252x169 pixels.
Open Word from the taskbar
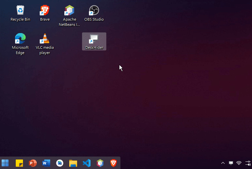pyautogui.click(x=46, y=163)
